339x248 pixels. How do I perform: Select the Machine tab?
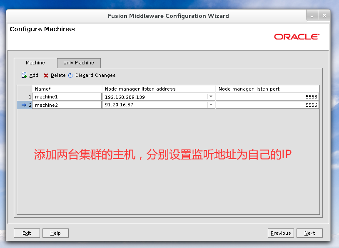coord(35,63)
